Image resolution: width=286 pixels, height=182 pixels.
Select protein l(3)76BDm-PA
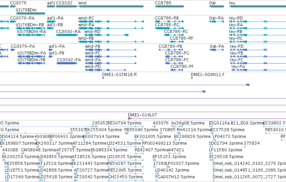click(x=32, y=53)
